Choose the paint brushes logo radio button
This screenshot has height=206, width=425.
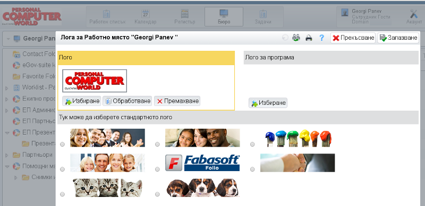[252, 145]
